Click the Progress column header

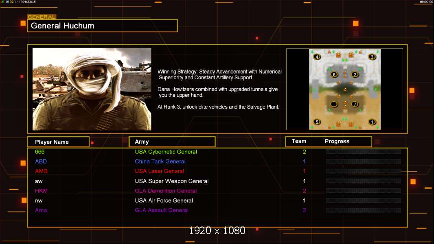[337, 142]
